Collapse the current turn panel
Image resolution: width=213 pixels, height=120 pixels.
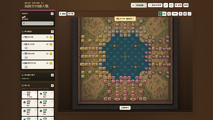[x=52, y=13]
